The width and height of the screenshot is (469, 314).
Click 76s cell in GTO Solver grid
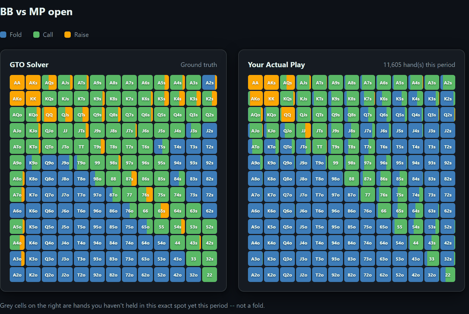point(145,195)
